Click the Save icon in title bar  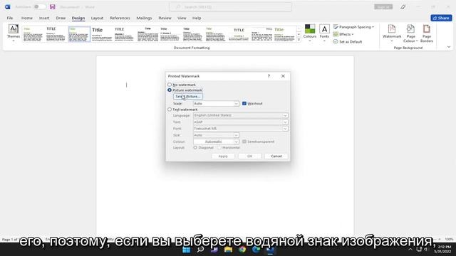52,6
